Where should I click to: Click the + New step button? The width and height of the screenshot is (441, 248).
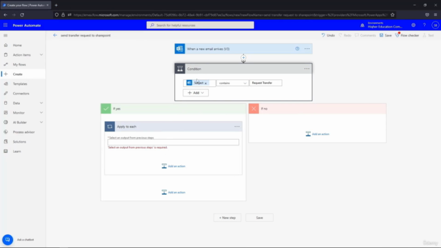[x=227, y=218]
